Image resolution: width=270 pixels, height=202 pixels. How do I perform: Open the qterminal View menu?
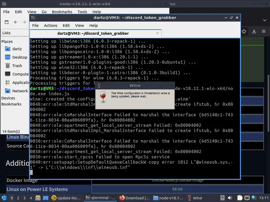[79, 26]
